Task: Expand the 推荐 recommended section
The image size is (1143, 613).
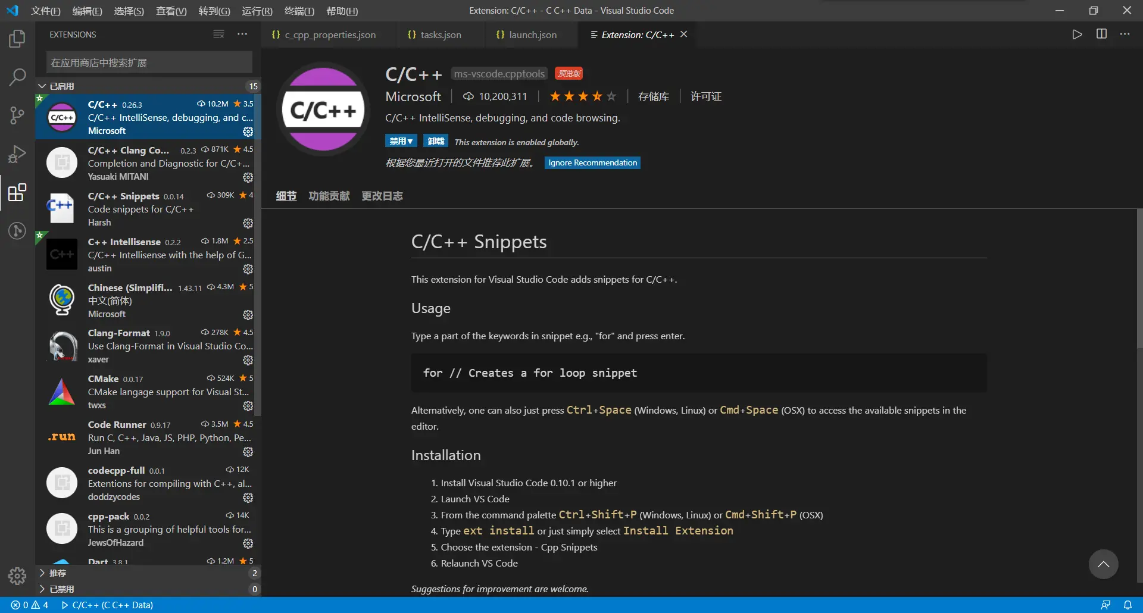Action: point(148,573)
